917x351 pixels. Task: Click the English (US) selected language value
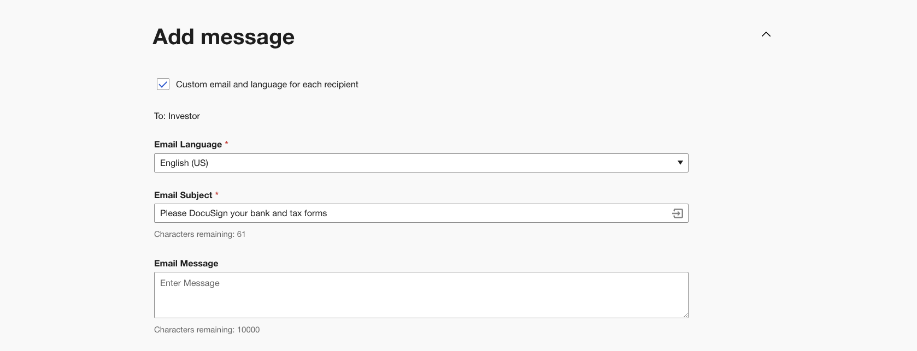click(x=184, y=163)
